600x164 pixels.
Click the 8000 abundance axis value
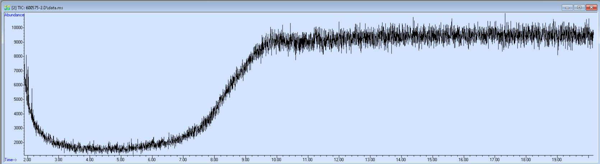[18, 56]
